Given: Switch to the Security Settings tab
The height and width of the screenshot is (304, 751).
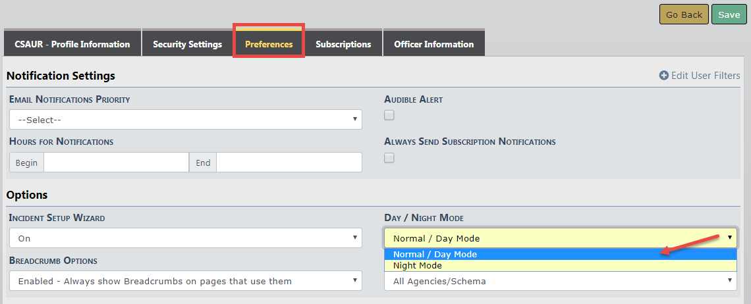Looking at the screenshot, I should point(187,45).
